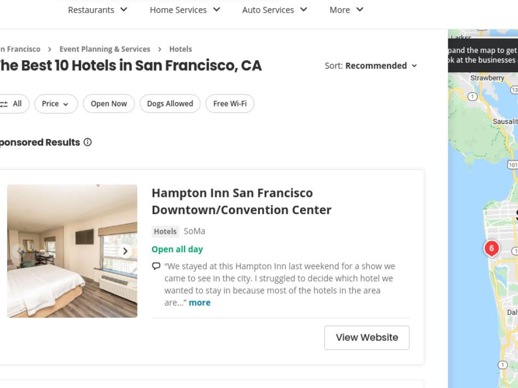Click the View Website button

tap(367, 337)
